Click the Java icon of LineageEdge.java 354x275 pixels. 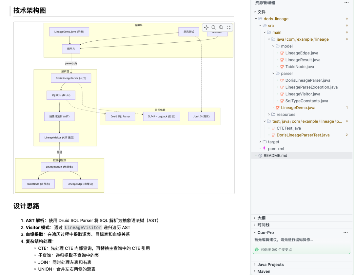[282, 53]
